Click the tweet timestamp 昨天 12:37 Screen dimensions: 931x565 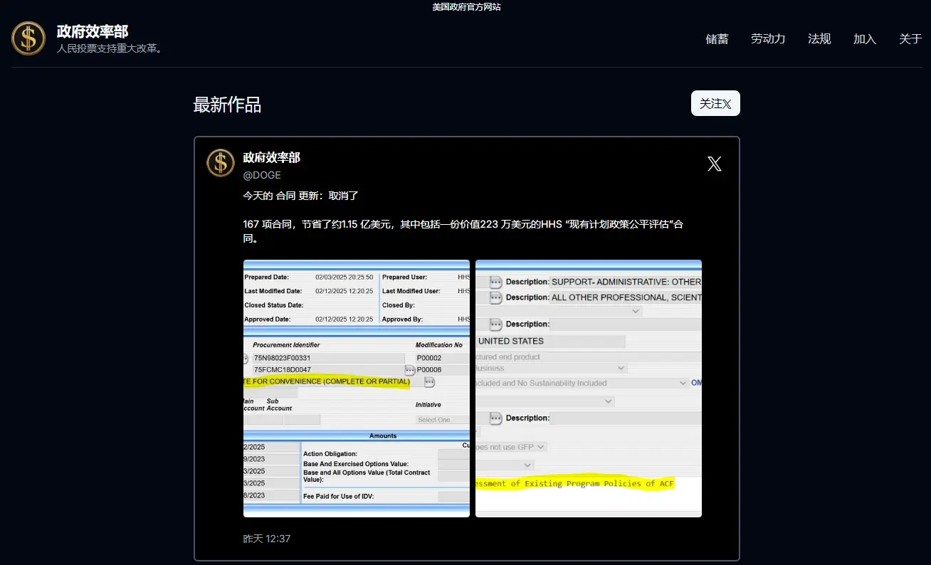pyautogui.click(x=267, y=539)
